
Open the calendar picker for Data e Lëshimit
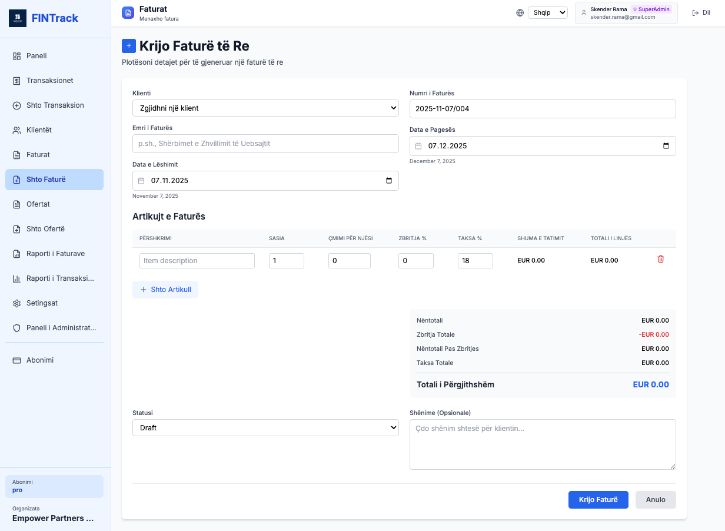388,181
